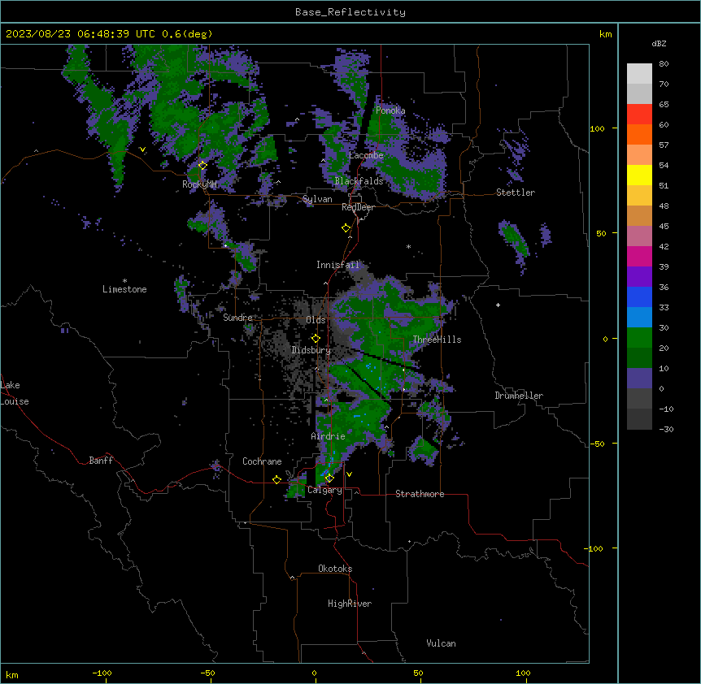Click the legend value -30
The height and width of the screenshot is (684, 701).
pyautogui.click(x=666, y=430)
